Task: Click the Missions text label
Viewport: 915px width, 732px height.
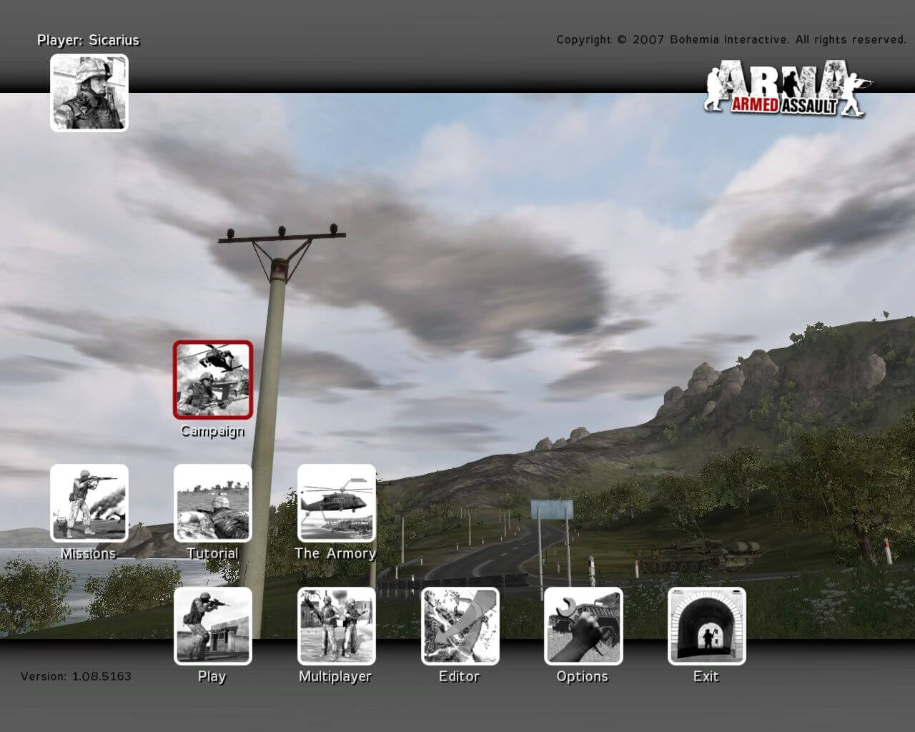Action: tap(89, 553)
